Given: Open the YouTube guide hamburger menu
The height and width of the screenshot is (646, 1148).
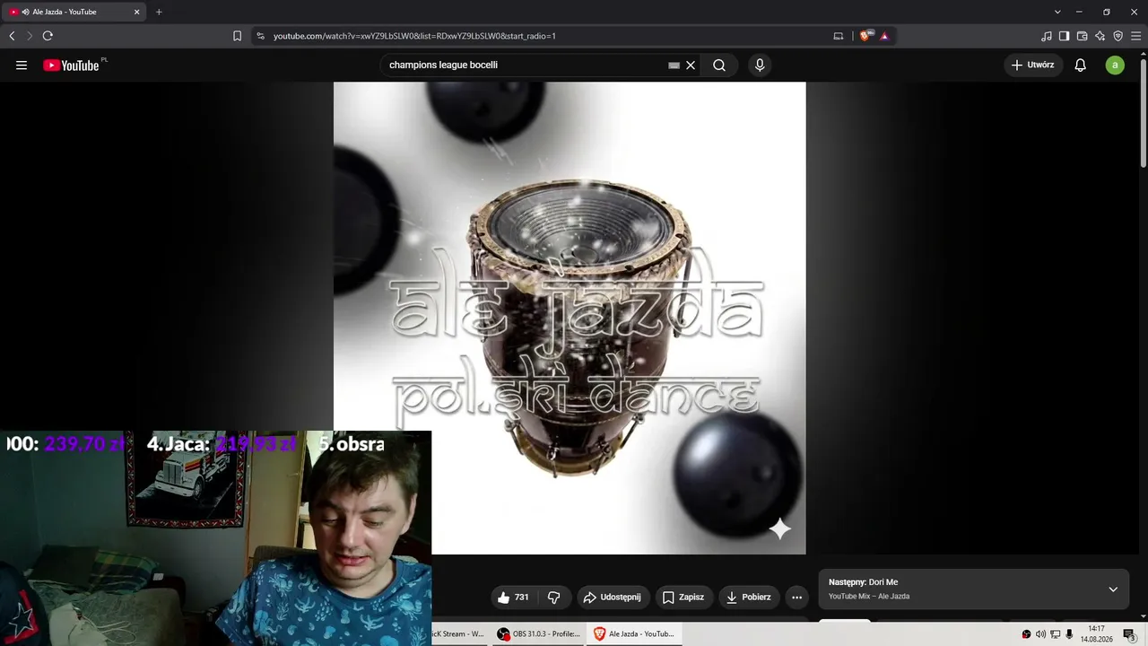Looking at the screenshot, I should click(x=22, y=65).
